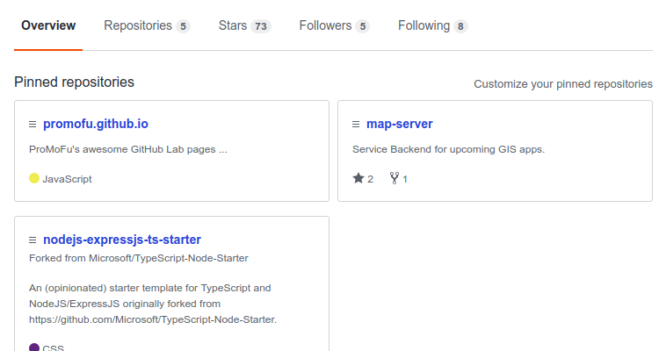659x351 pixels.
Task: Open the nodejs-expressjs-ts-starter repository link
Action: 122,240
